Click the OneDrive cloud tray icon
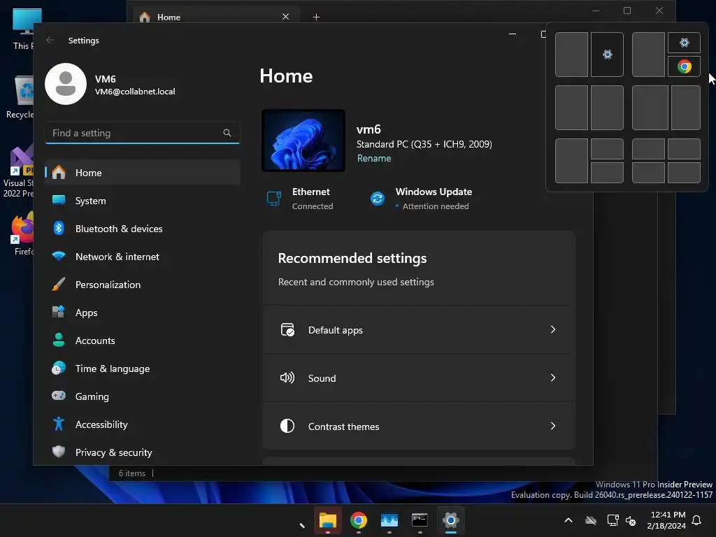The height and width of the screenshot is (537, 716). [x=591, y=520]
